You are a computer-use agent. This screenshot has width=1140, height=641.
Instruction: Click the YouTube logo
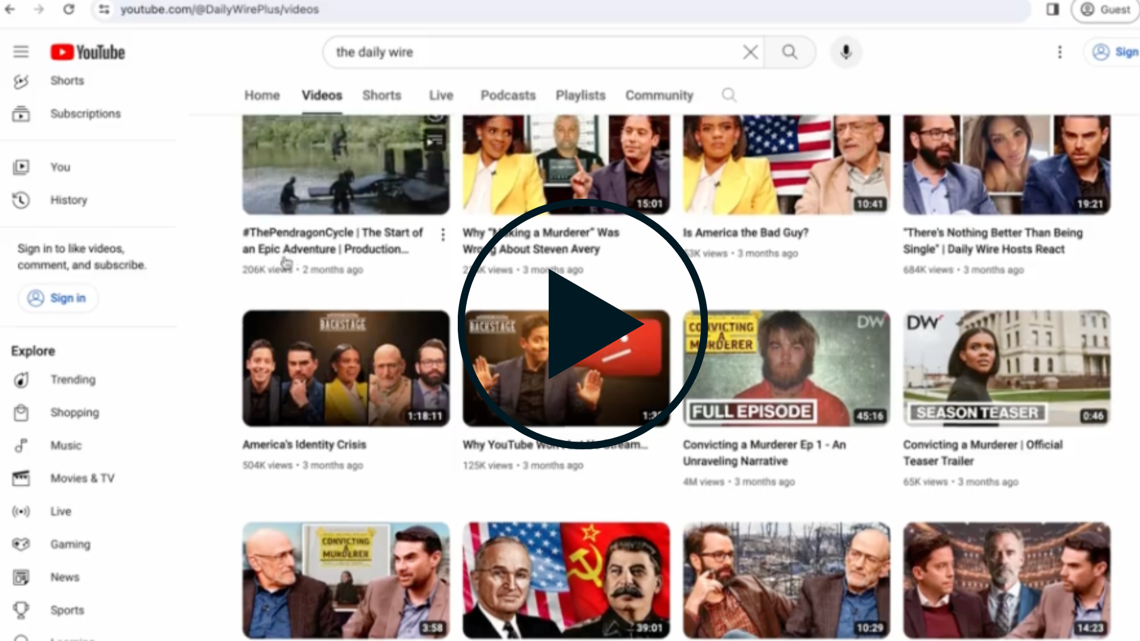click(x=88, y=52)
